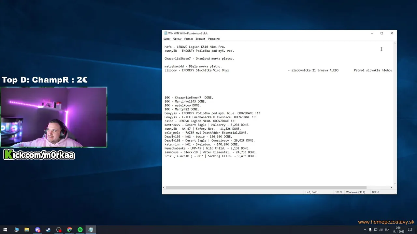Open Steam from the taskbar
The width and height of the screenshot is (417, 234).
click(x=48, y=230)
